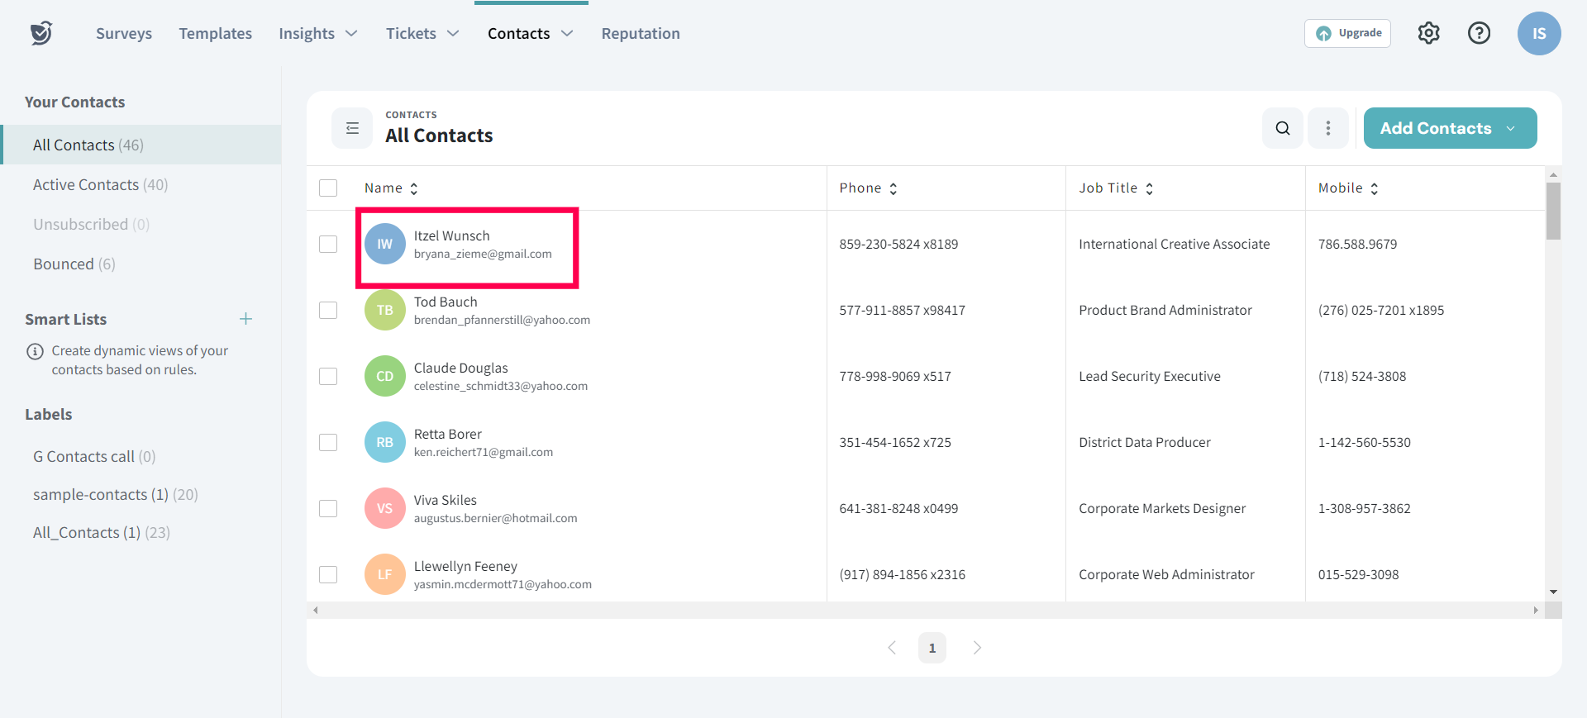Go to the Surveys tab
This screenshot has height=718, width=1587.
coord(124,34)
